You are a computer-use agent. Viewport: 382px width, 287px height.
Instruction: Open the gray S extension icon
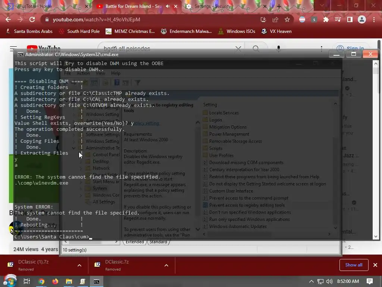(x=314, y=19)
